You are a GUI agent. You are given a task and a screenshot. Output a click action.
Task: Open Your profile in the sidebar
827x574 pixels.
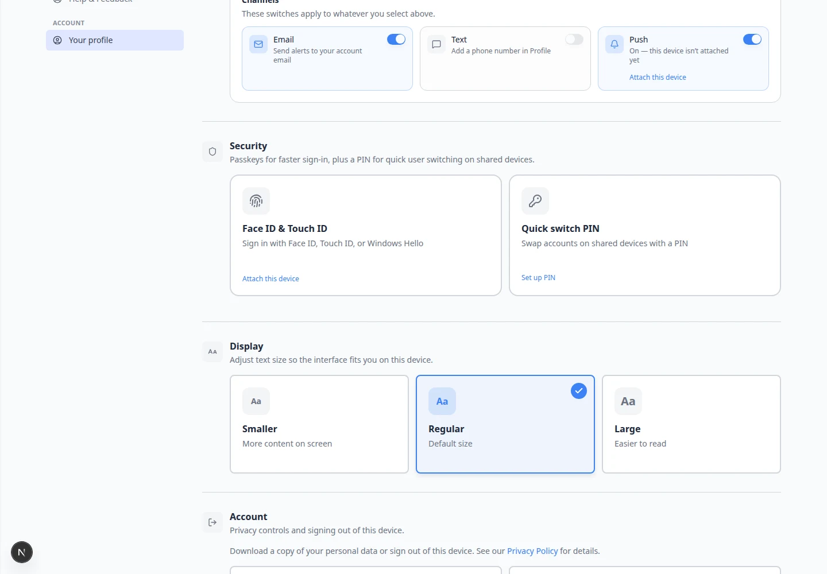click(115, 40)
